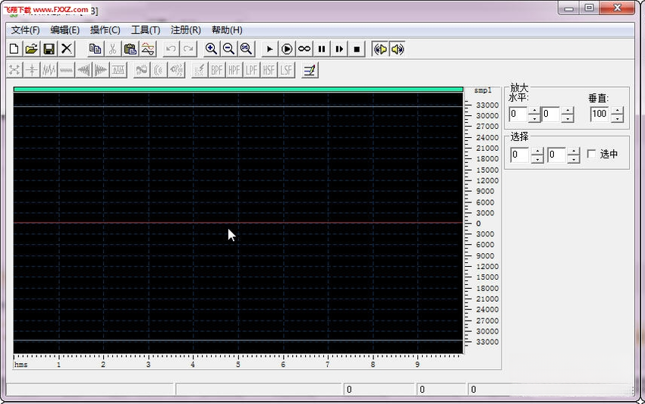Save the file with the floppy disk icon
The image size is (645, 404).
click(x=49, y=49)
